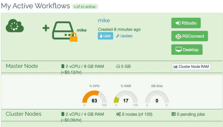The height and width of the screenshot is (127, 223).
Task: Open the mike workflow title link
Action: click(x=104, y=21)
